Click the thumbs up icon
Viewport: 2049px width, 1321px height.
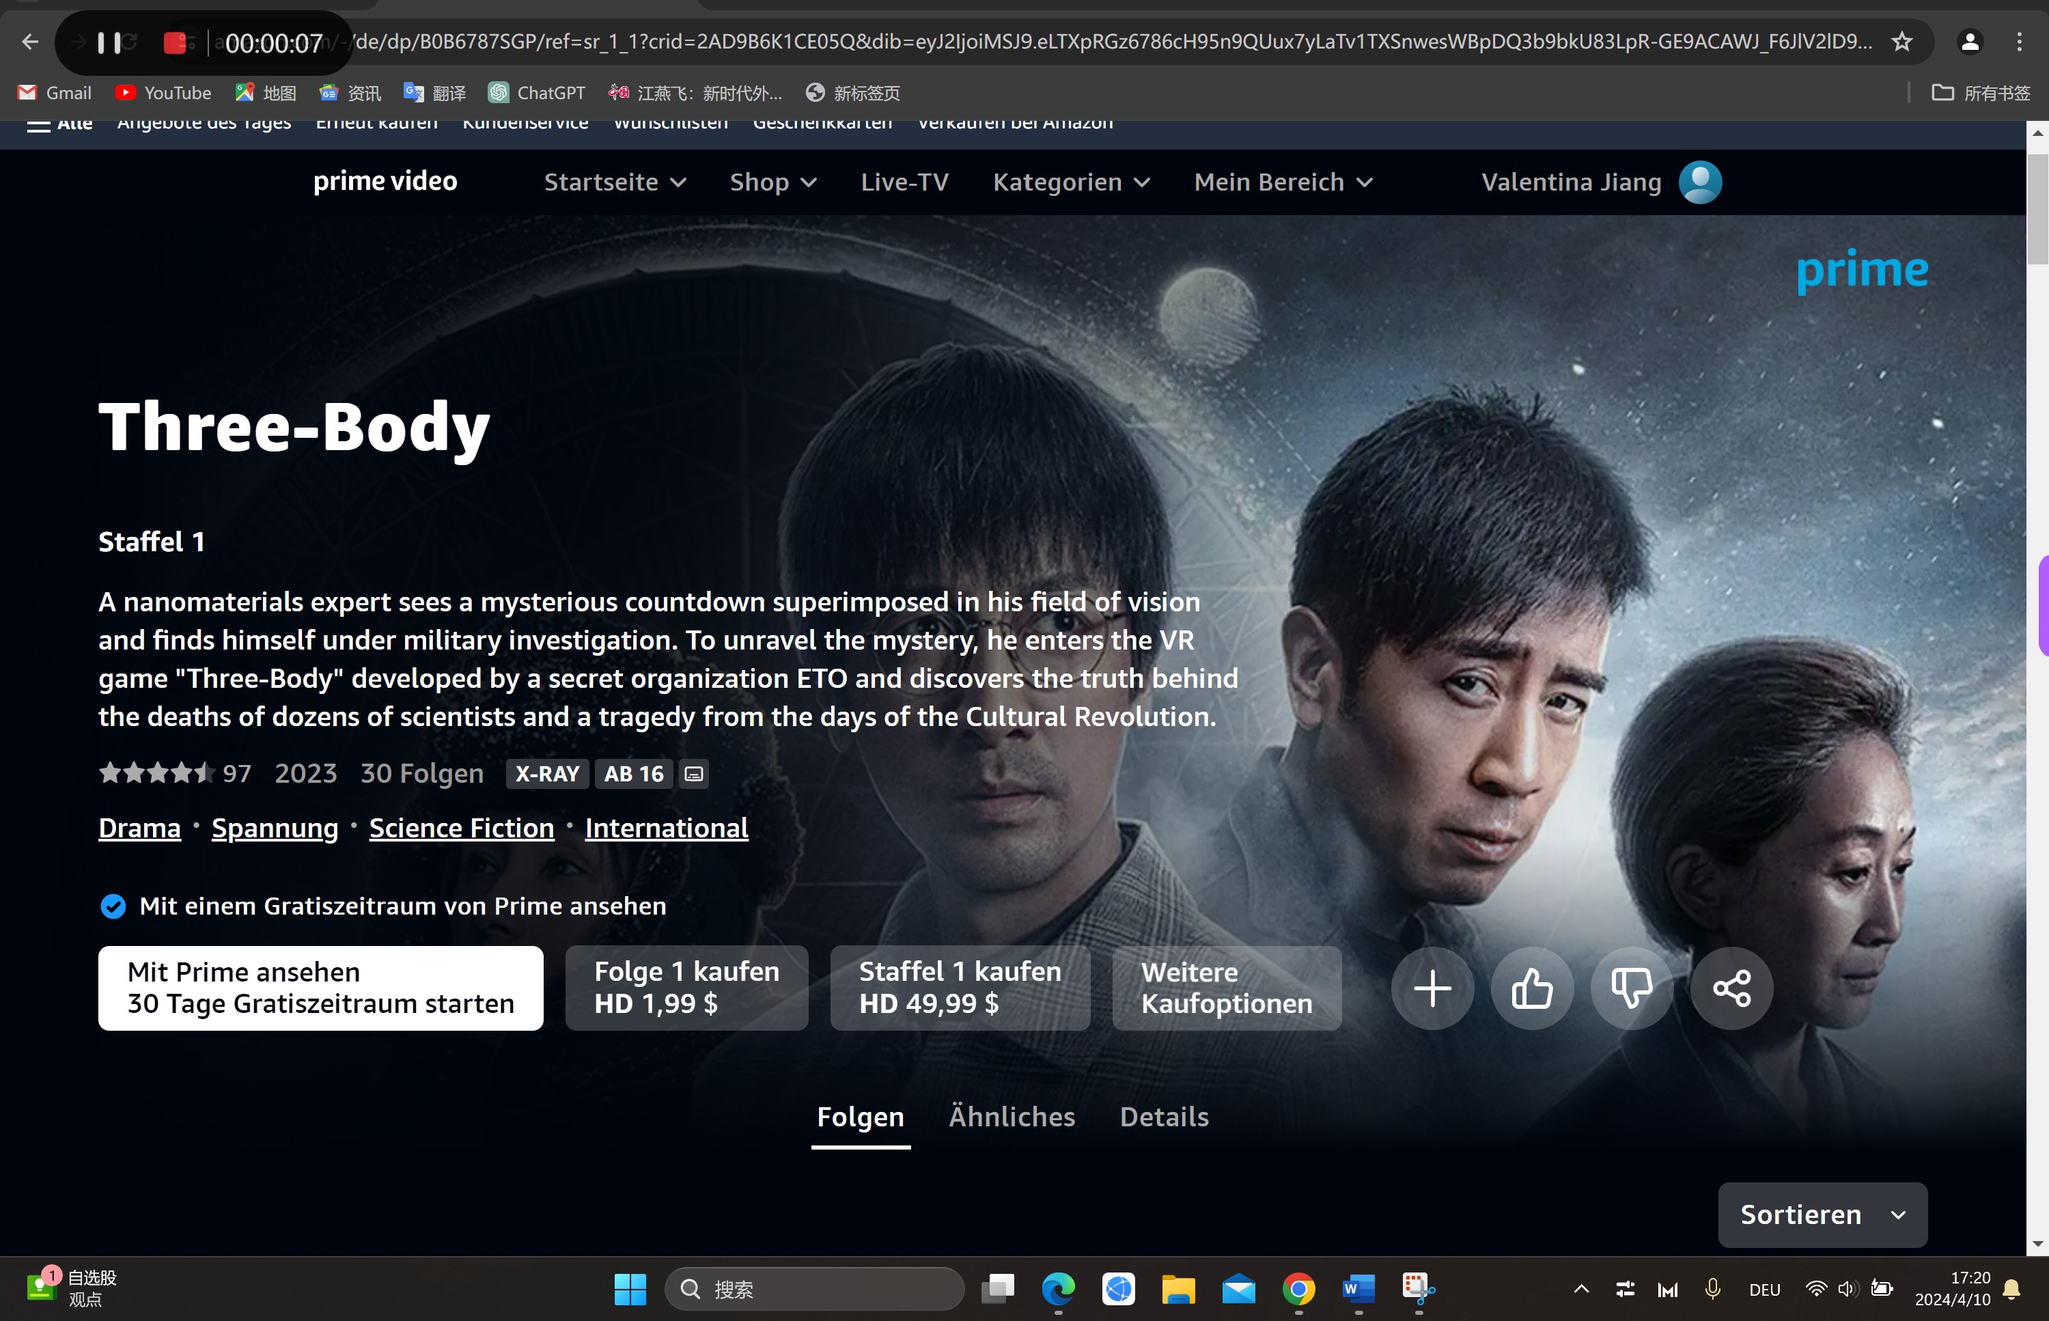[x=1531, y=988]
